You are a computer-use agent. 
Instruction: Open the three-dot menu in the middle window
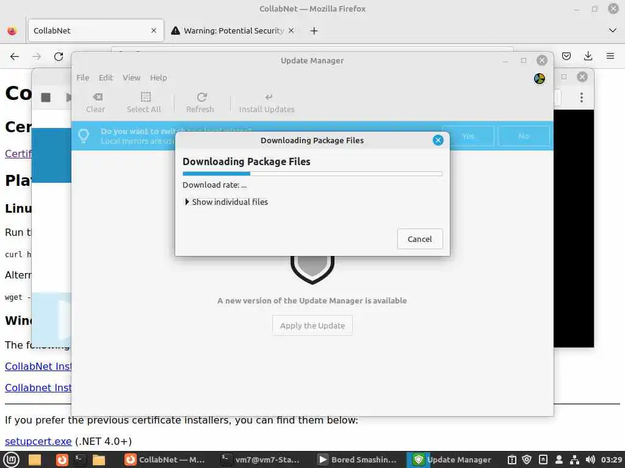pos(582,97)
